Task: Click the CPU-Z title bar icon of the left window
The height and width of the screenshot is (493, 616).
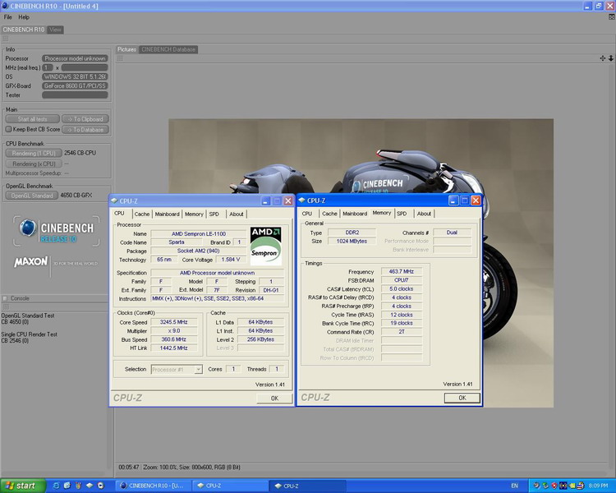Action: 115,200
